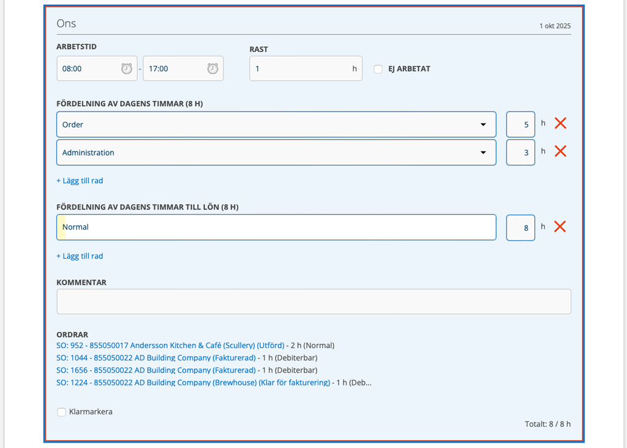The image size is (627, 448).
Task: Edit the Order hours field showing 5
Action: [520, 124]
